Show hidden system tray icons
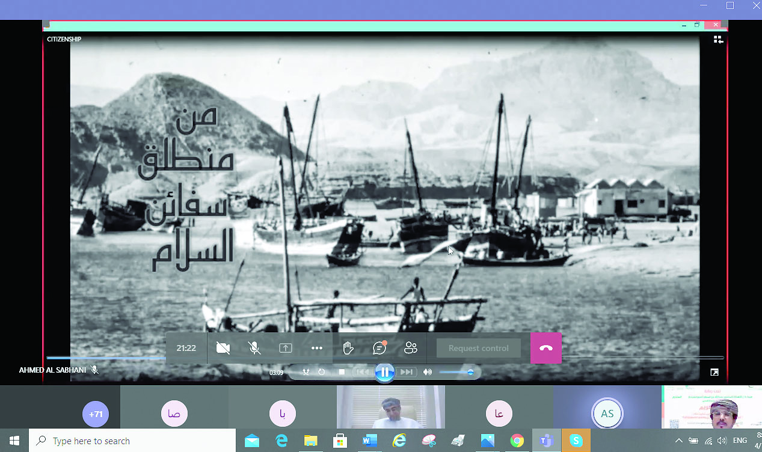This screenshot has width=762, height=452. pos(679,441)
